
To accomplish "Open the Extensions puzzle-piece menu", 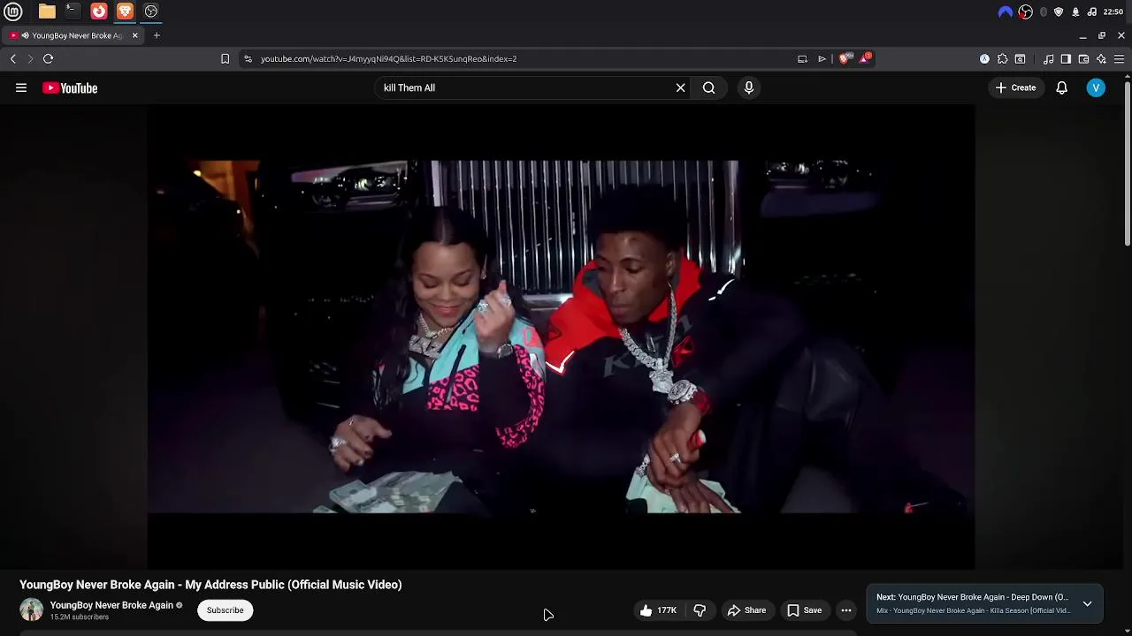I will pyautogui.click(x=1002, y=59).
